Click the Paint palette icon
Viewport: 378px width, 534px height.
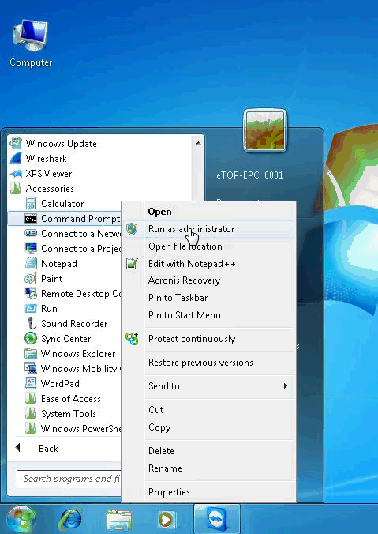[x=31, y=278]
